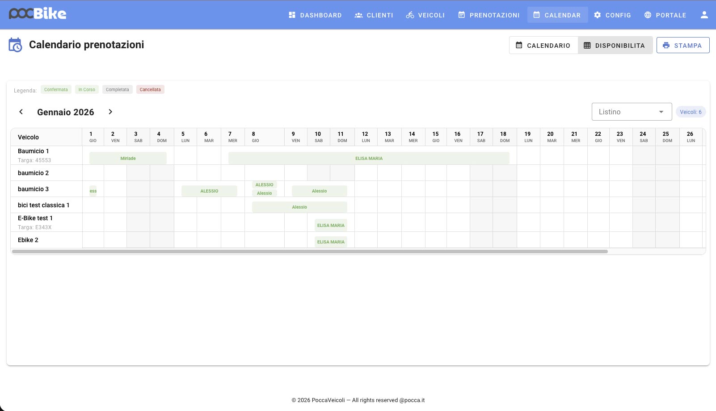Screen dimensions: 716x411
Task: Click the Veicolo column header
Action: (x=46, y=137)
